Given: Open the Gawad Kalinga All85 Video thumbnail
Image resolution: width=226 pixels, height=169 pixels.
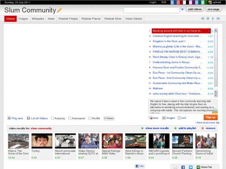Looking at the screenshot, I should tap(112, 141).
